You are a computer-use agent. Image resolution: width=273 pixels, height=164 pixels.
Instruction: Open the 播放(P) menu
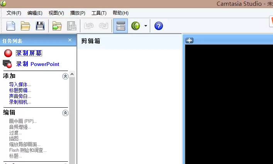[78, 13]
